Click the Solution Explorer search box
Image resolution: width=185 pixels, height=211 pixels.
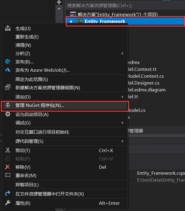tap(125, 6)
